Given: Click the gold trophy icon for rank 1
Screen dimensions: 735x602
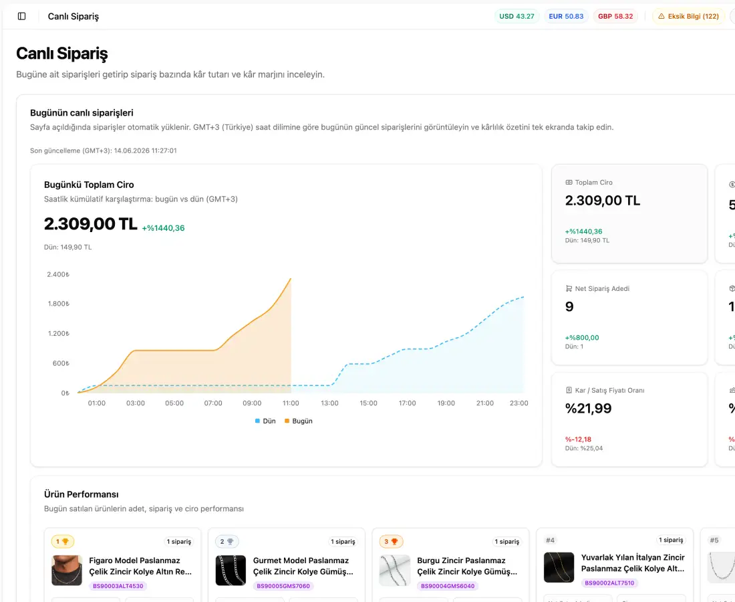Looking at the screenshot, I should (65, 542).
